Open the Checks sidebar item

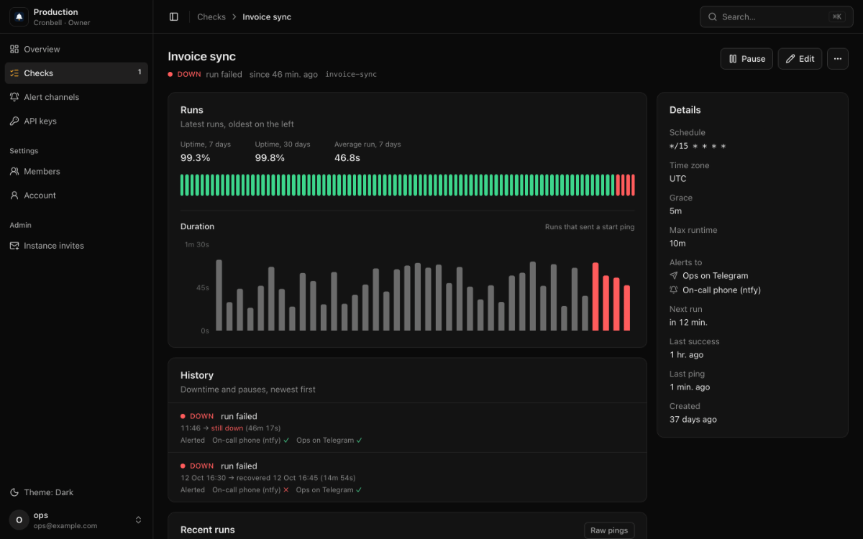(76, 73)
